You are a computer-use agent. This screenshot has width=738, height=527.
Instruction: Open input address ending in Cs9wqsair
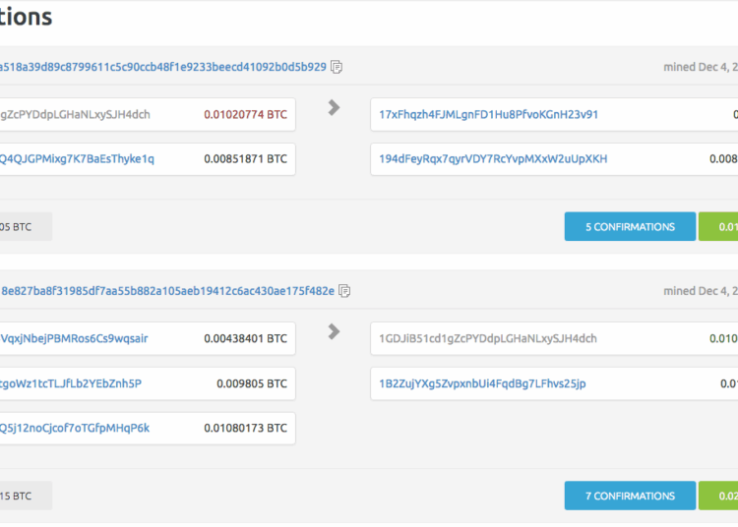74,339
